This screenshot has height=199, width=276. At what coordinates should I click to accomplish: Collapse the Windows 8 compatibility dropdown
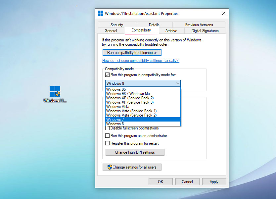(143, 83)
